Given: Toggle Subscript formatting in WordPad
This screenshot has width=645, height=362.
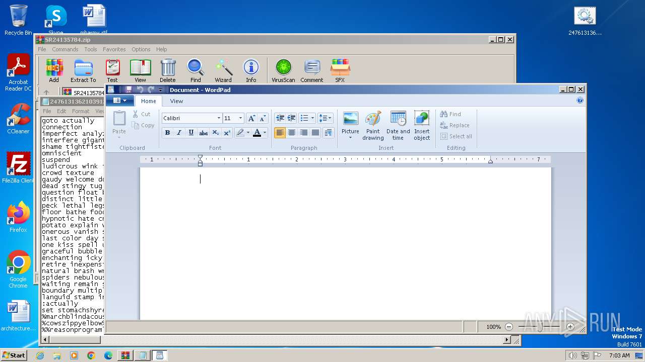Looking at the screenshot, I should tap(215, 133).
